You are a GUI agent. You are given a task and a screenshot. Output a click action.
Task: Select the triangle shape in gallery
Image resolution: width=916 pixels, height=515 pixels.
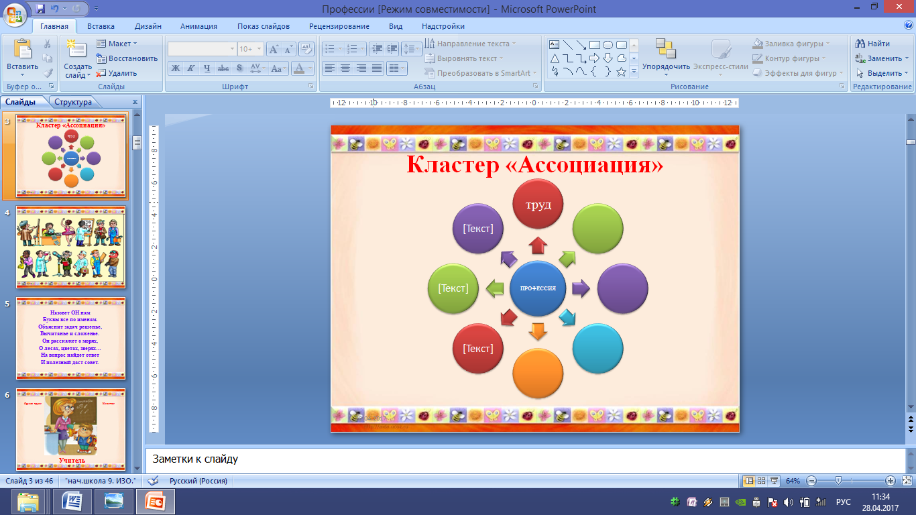pyautogui.click(x=555, y=58)
